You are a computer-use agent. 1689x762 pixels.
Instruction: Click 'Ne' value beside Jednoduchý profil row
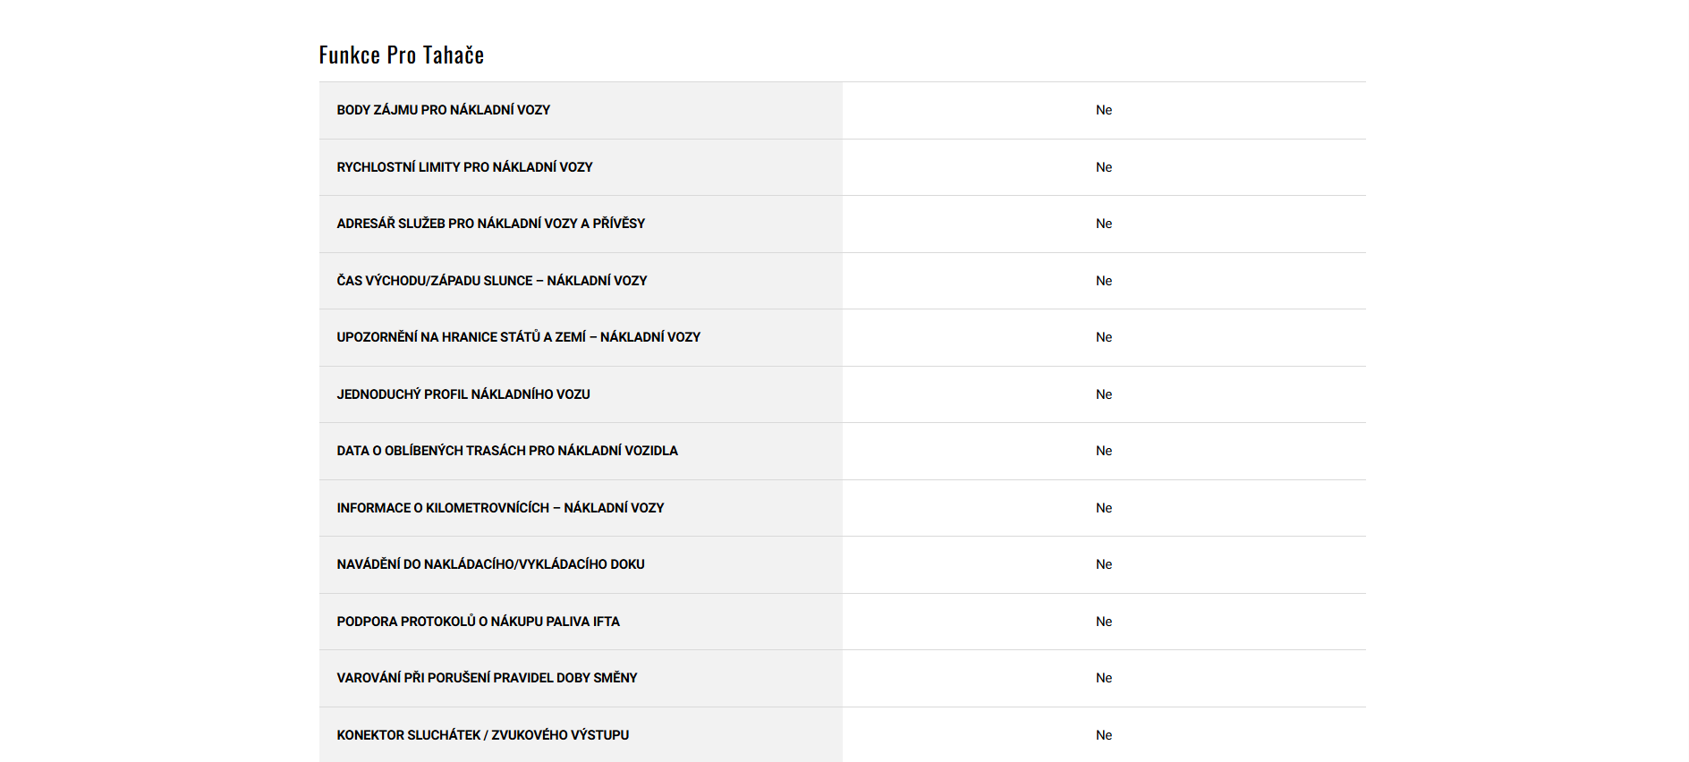point(1104,394)
